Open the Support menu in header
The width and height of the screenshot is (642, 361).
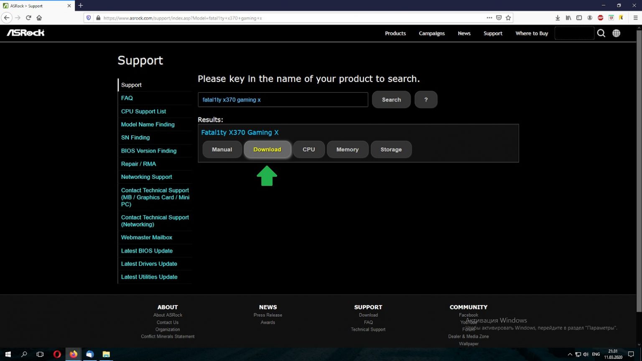493,33
